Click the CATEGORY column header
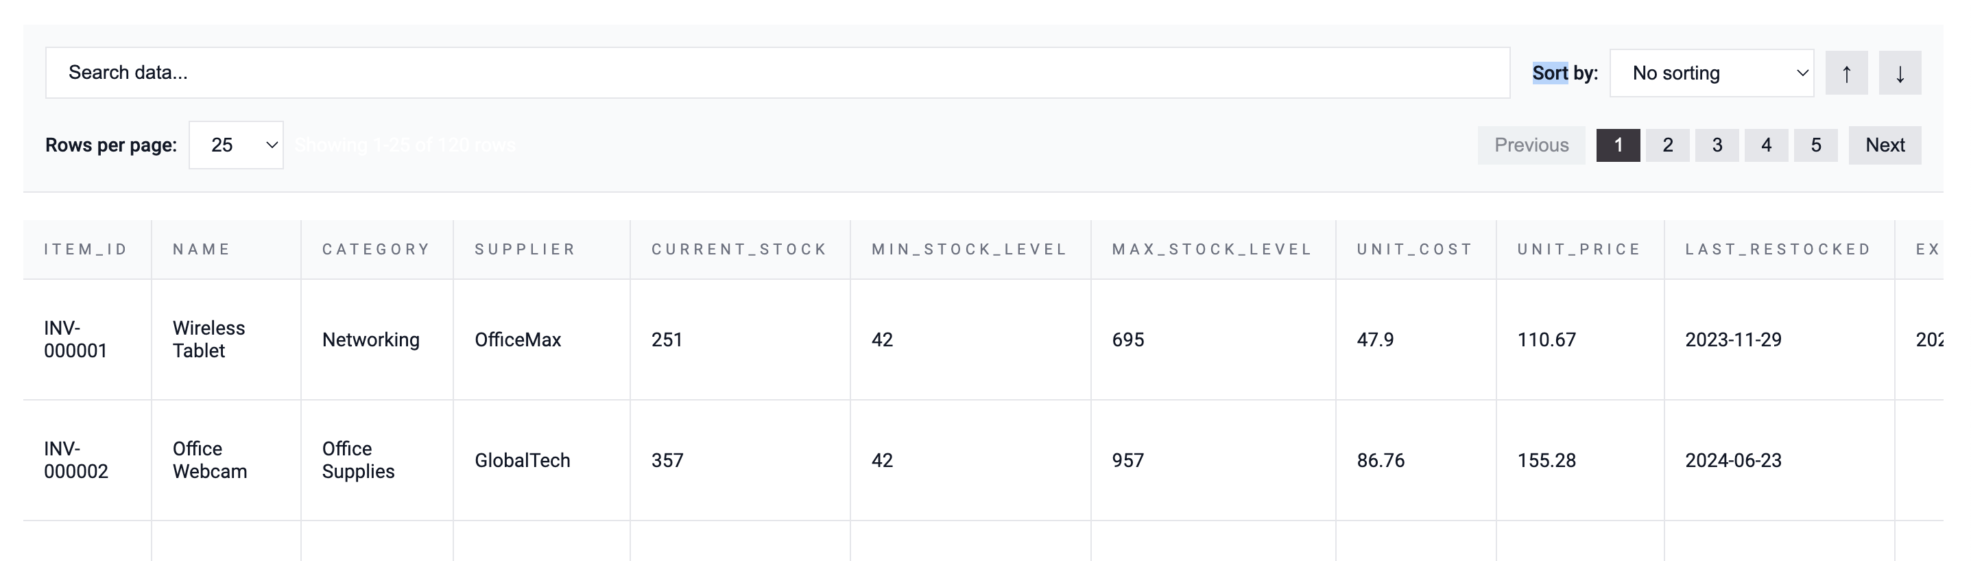The width and height of the screenshot is (1971, 561). coord(377,250)
